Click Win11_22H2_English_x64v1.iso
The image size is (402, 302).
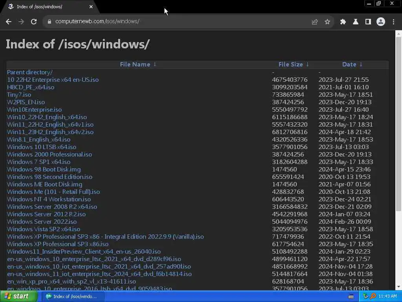(x=50, y=124)
